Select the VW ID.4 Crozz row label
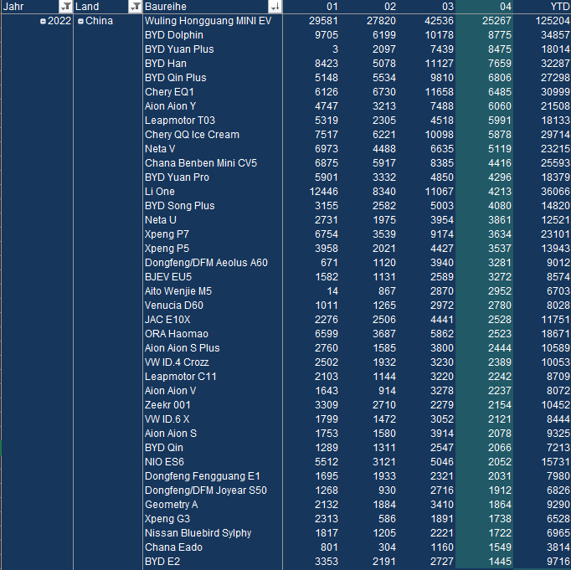This screenshot has width=571, height=570. point(177,362)
